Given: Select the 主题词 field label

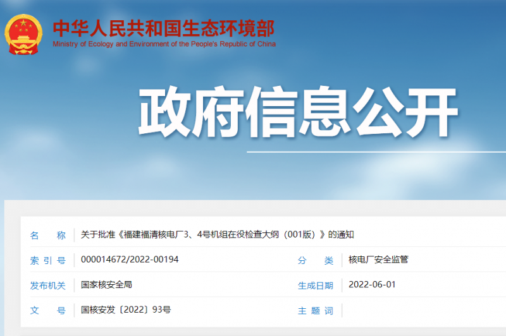Looking at the screenshot, I should [x=315, y=311].
